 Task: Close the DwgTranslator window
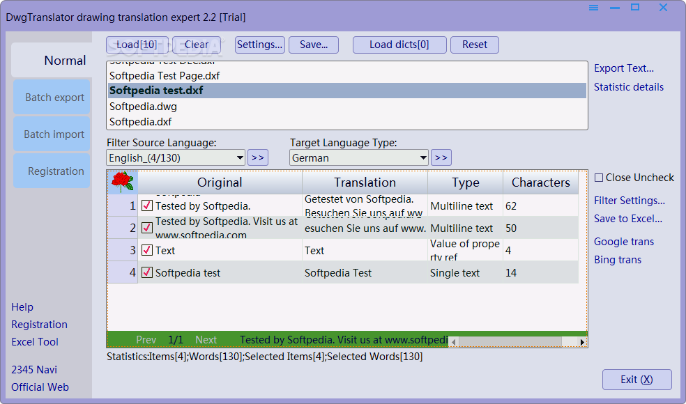pos(663,8)
